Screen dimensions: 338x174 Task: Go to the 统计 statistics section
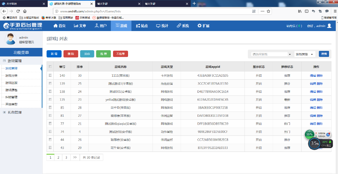click(157, 26)
